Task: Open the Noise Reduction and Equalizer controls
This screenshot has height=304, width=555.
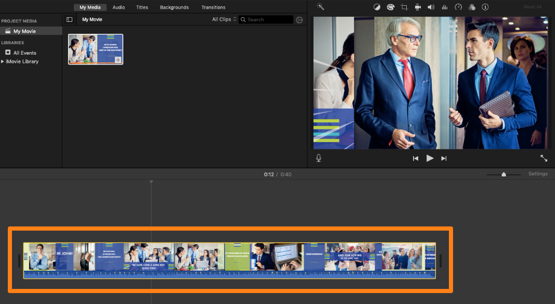Action: [444, 7]
